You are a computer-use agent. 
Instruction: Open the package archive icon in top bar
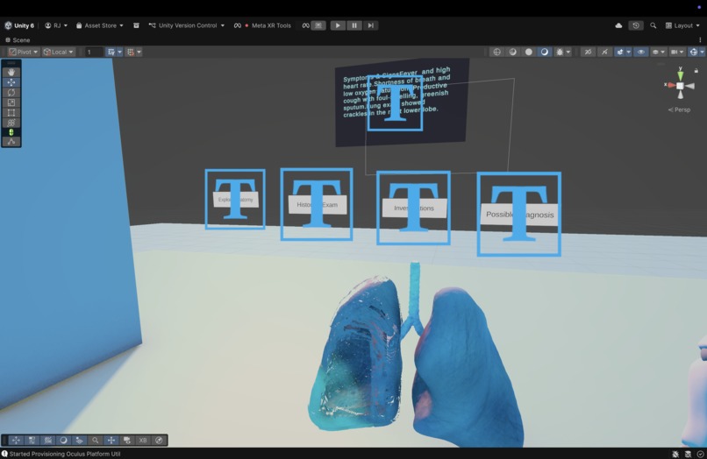(x=136, y=25)
